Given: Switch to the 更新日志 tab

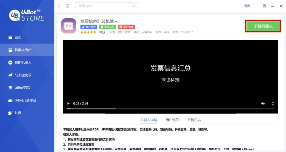Looking at the screenshot, I should (194, 120).
